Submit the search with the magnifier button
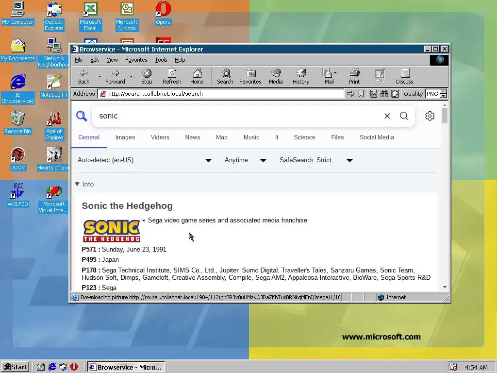497x373 pixels. coord(404,116)
